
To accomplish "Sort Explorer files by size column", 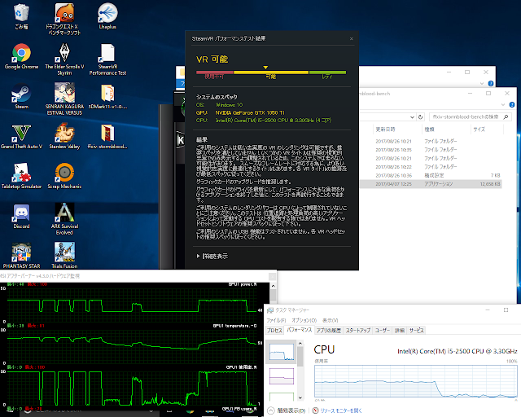I will pyautogui.click(x=488, y=129).
